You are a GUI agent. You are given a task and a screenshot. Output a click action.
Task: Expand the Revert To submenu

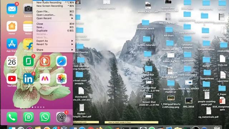point(54,44)
